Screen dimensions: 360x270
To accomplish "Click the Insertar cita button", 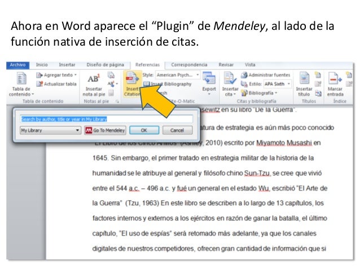I will coord(230,84).
